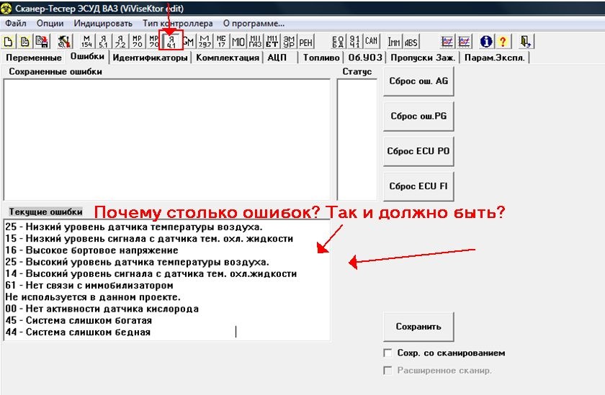This screenshot has width=605, height=395.
Task: Select the MIO controller icon
Action: pyautogui.click(x=238, y=41)
